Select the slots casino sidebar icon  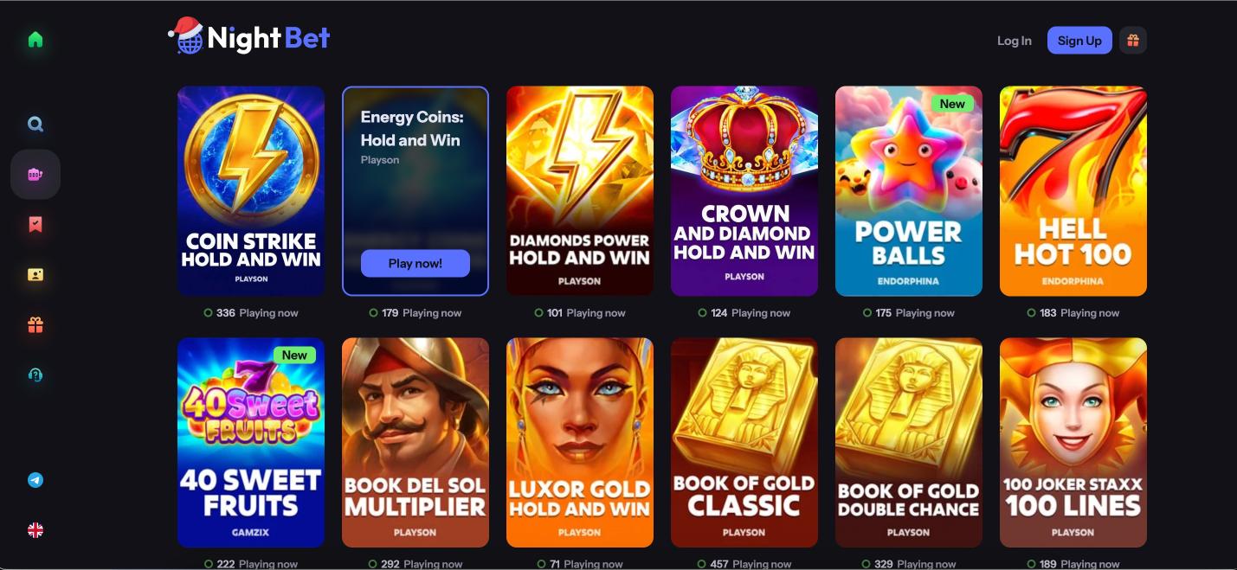tap(35, 175)
